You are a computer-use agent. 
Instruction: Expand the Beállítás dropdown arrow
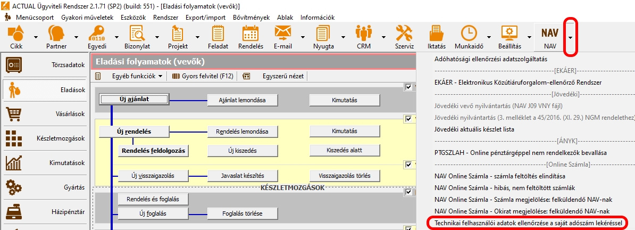point(529,37)
